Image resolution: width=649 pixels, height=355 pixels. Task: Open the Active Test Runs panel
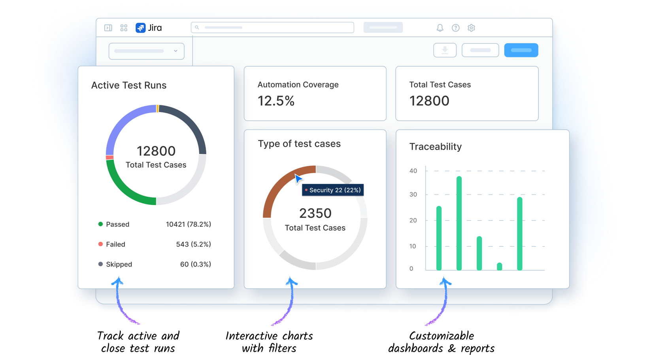coord(129,85)
